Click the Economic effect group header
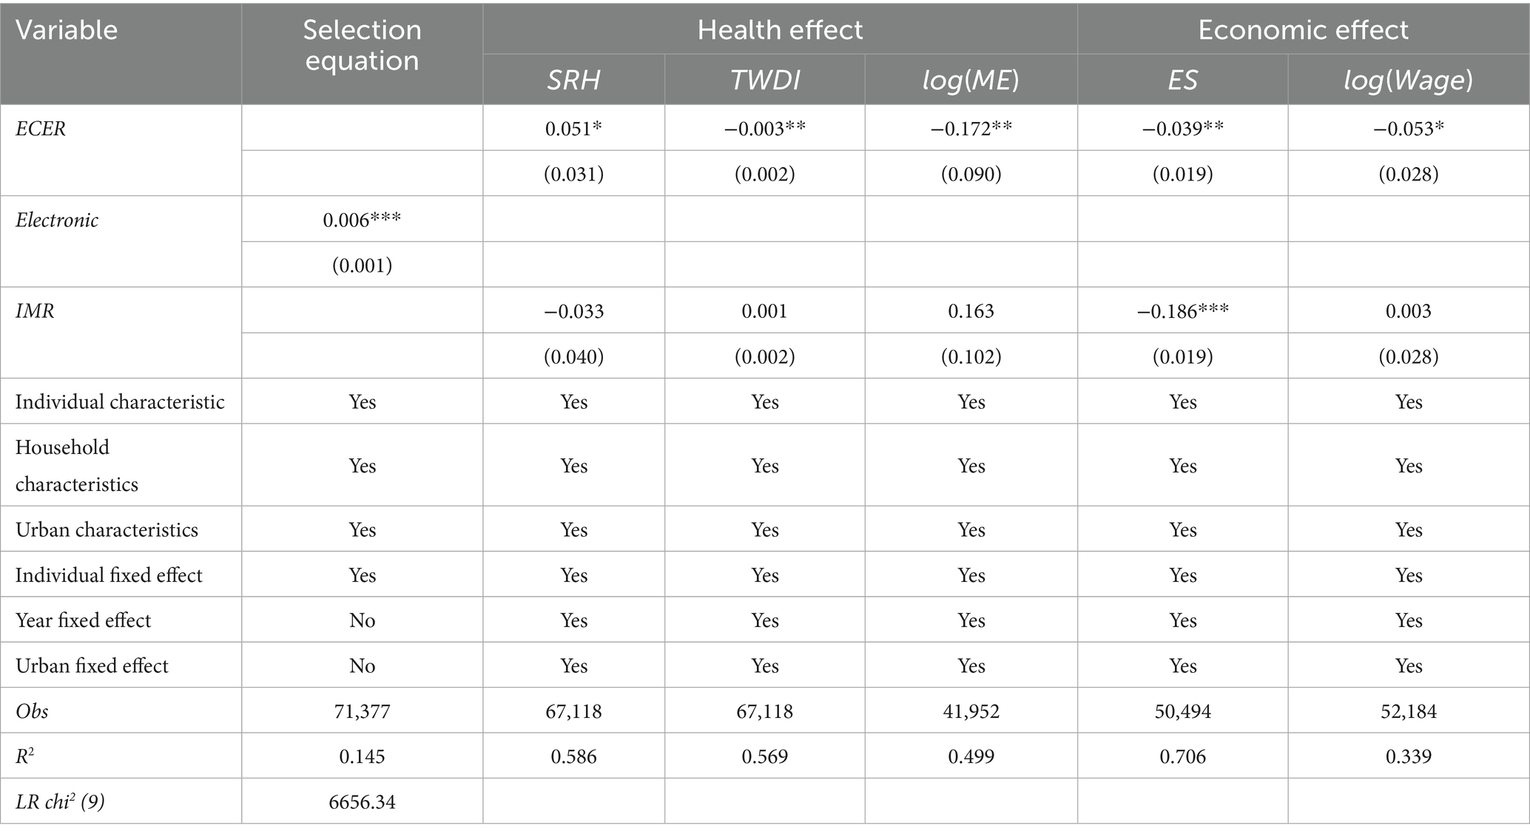 coord(1303,30)
